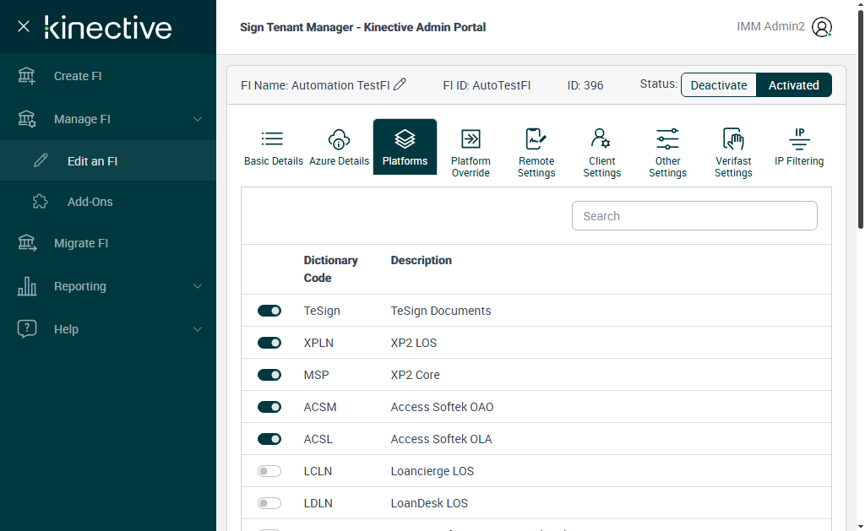Click the Deactivate status button
The image size is (865, 531).
pos(719,85)
